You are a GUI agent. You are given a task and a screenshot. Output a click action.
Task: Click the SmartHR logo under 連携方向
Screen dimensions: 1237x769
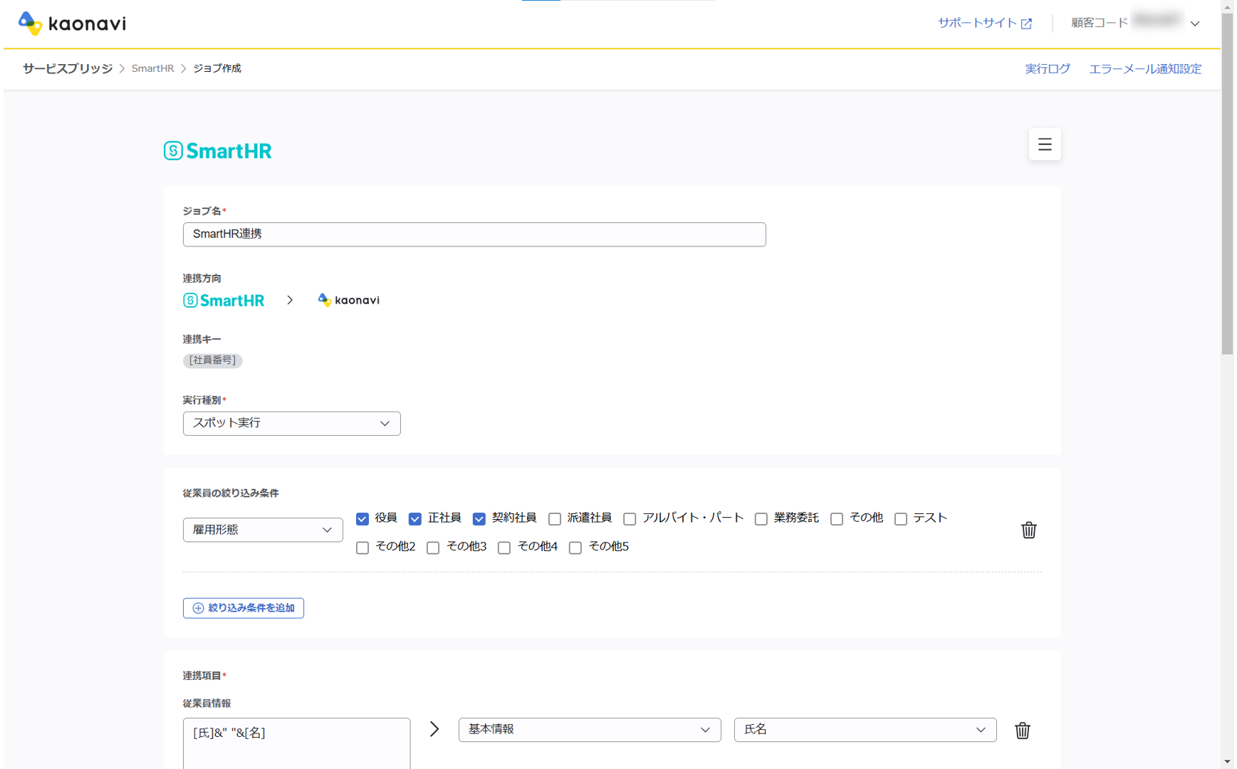click(224, 300)
